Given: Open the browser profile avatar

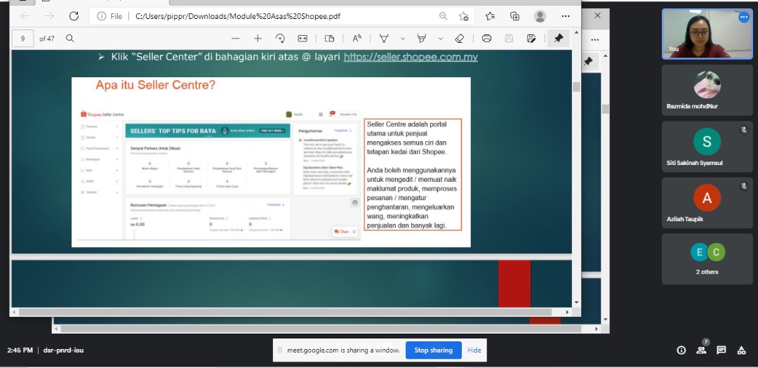Looking at the screenshot, I should click(540, 16).
